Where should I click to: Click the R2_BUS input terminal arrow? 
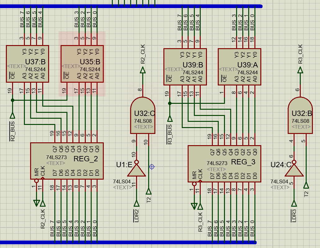coord(12,116)
